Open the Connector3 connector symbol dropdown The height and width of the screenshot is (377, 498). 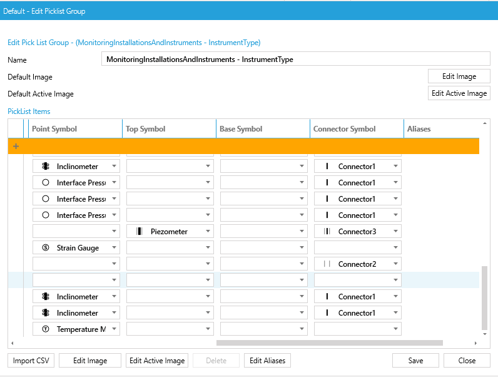[x=395, y=232]
